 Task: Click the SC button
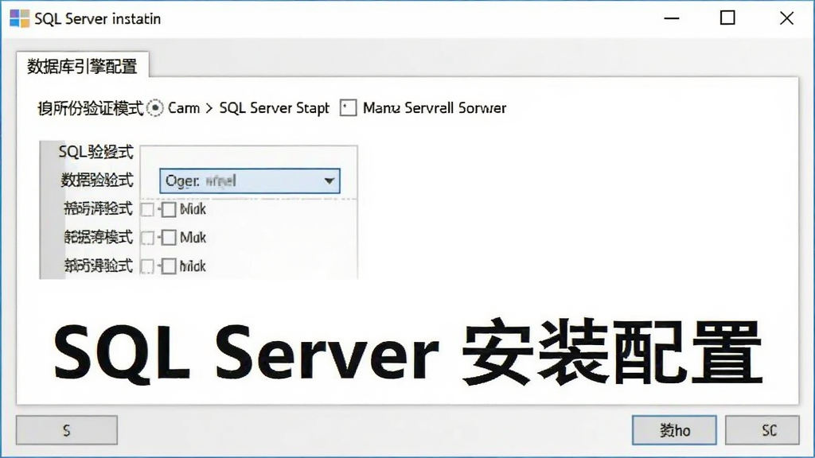tap(762, 430)
